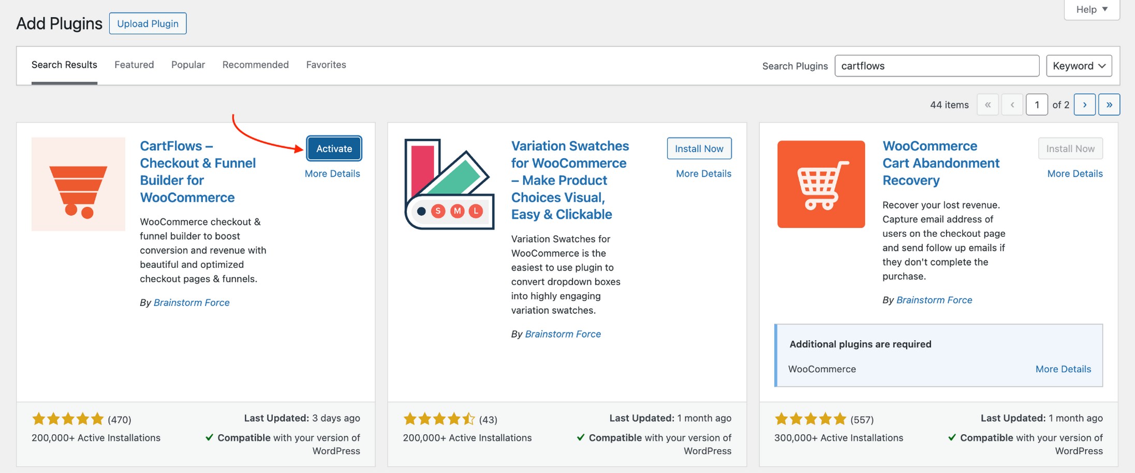This screenshot has width=1135, height=473.
Task: Click the CartFlows star rating
Action: point(68,419)
